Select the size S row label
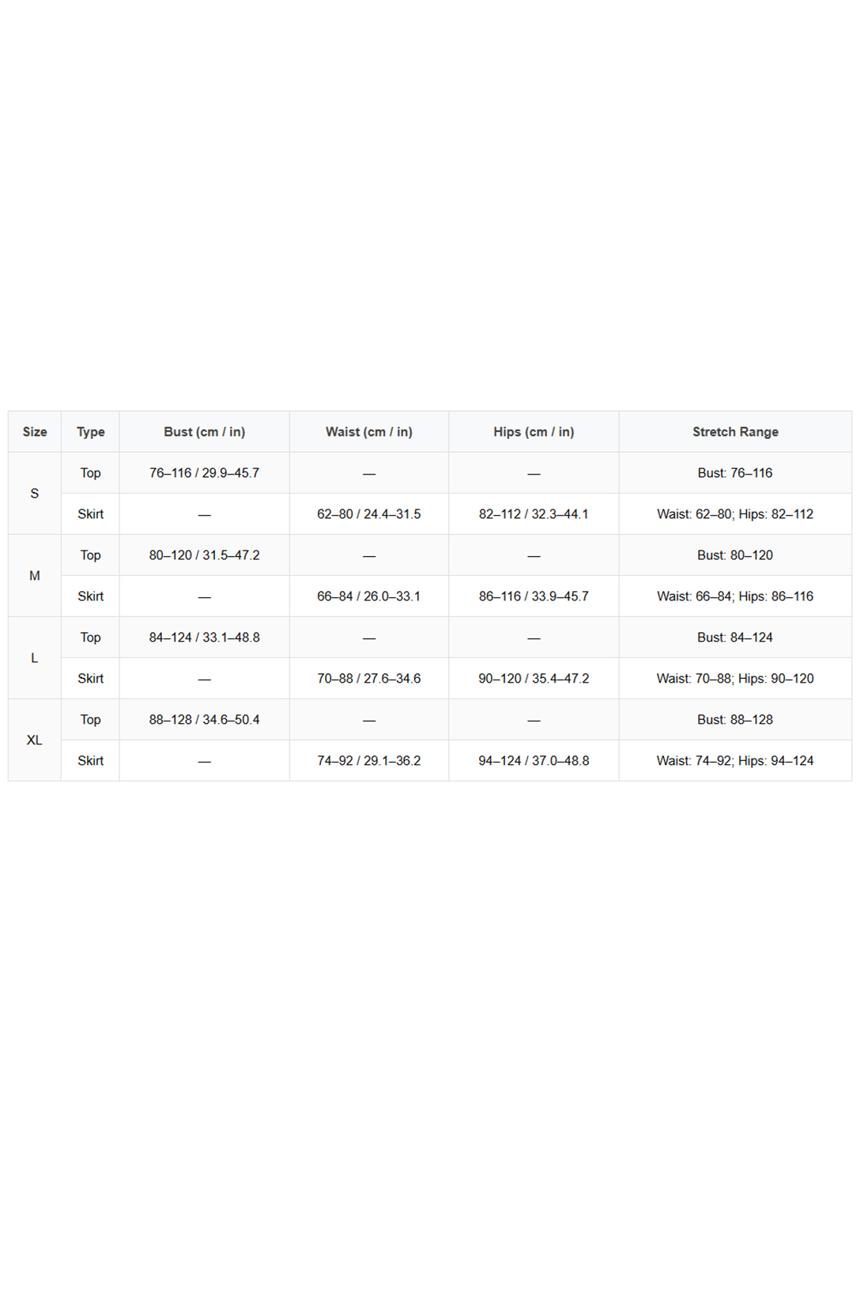The width and height of the screenshot is (860, 1291). pyautogui.click(x=35, y=494)
